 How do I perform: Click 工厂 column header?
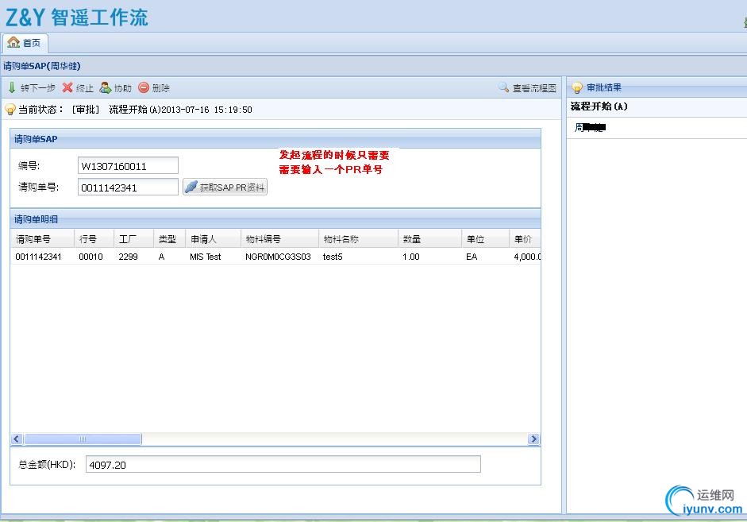(x=134, y=239)
